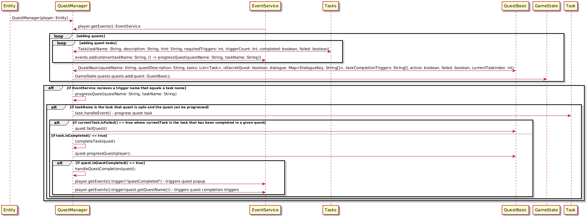Click the bottom Task participant box
This screenshot has width=588, height=218.
[571, 210]
